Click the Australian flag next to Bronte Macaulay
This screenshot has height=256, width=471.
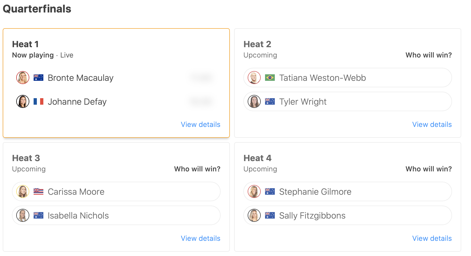[x=38, y=78]
